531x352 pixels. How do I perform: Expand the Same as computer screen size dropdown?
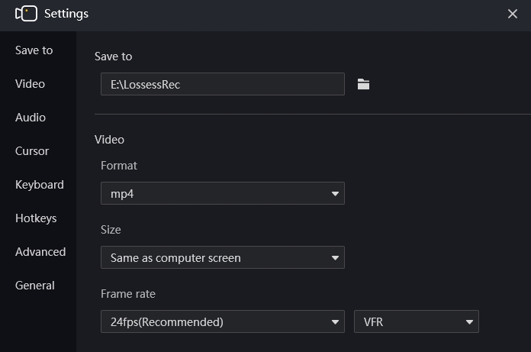tap(223, 257)
